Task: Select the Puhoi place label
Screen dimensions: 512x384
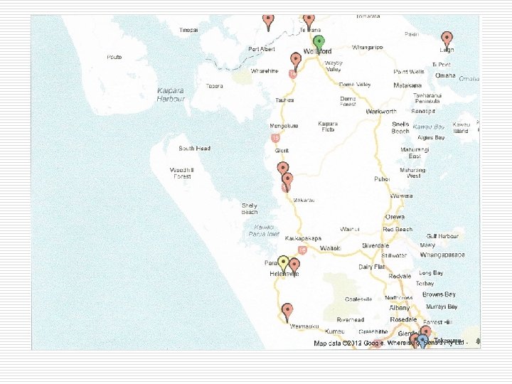Action: [x=382, y=179]
